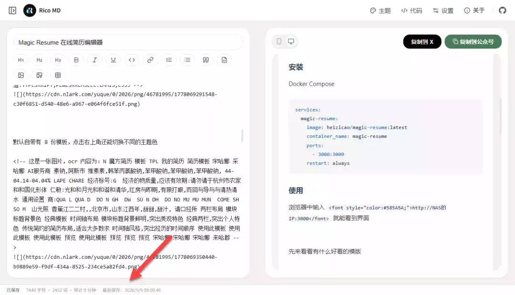
Task: Switch preview to mobile view
Action: coord(279,41)
